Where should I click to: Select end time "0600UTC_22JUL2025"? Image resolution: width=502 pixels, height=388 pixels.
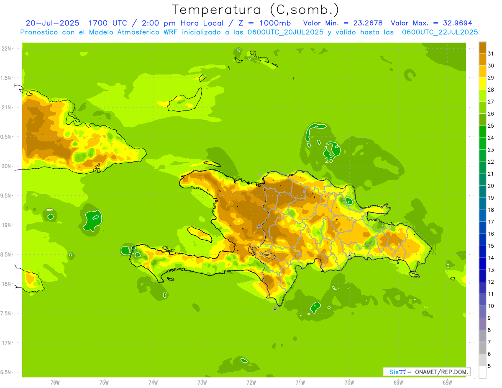coord(440,32)
